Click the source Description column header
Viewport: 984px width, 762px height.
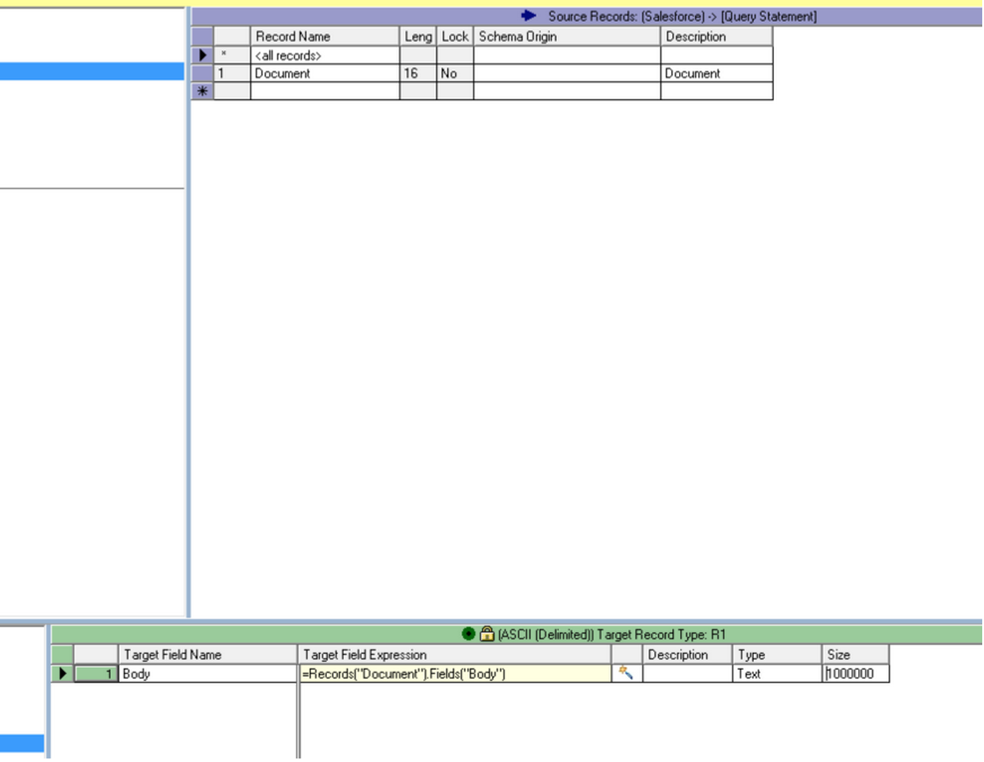pos(717,36)
